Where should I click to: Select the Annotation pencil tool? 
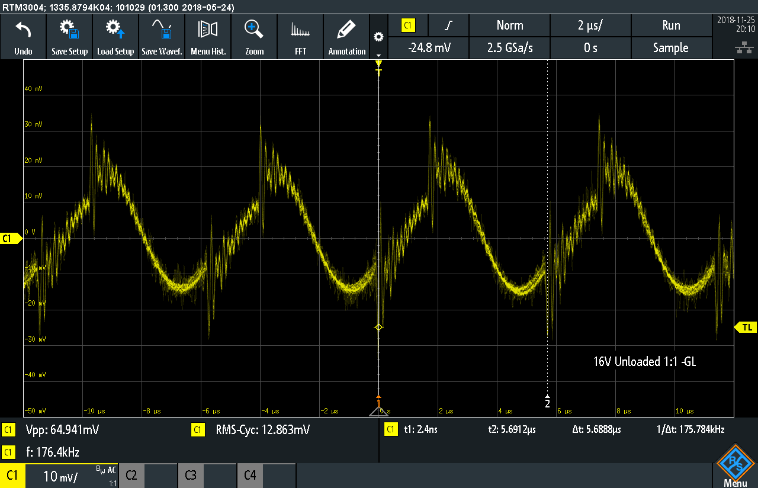pyautogui.click(x=346, y=30)
